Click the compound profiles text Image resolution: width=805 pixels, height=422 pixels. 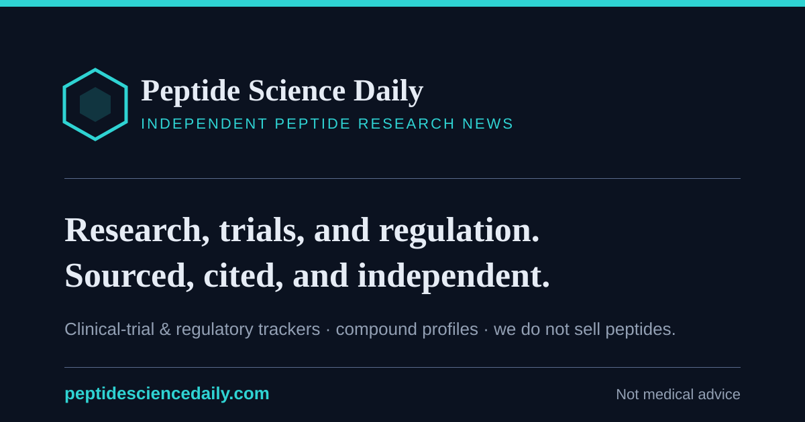click(407, 330)
